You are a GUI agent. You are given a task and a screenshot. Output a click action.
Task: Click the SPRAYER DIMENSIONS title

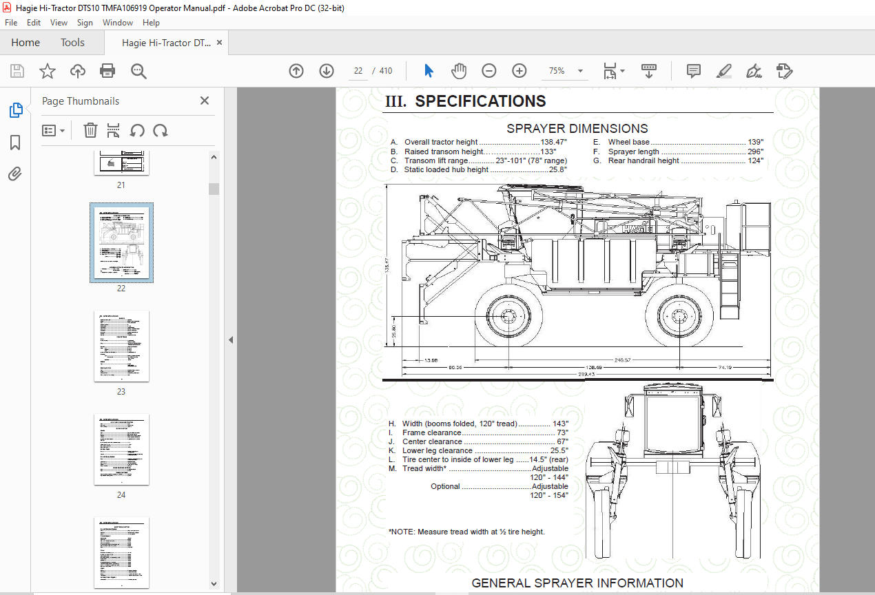click(x=577, y=128)
